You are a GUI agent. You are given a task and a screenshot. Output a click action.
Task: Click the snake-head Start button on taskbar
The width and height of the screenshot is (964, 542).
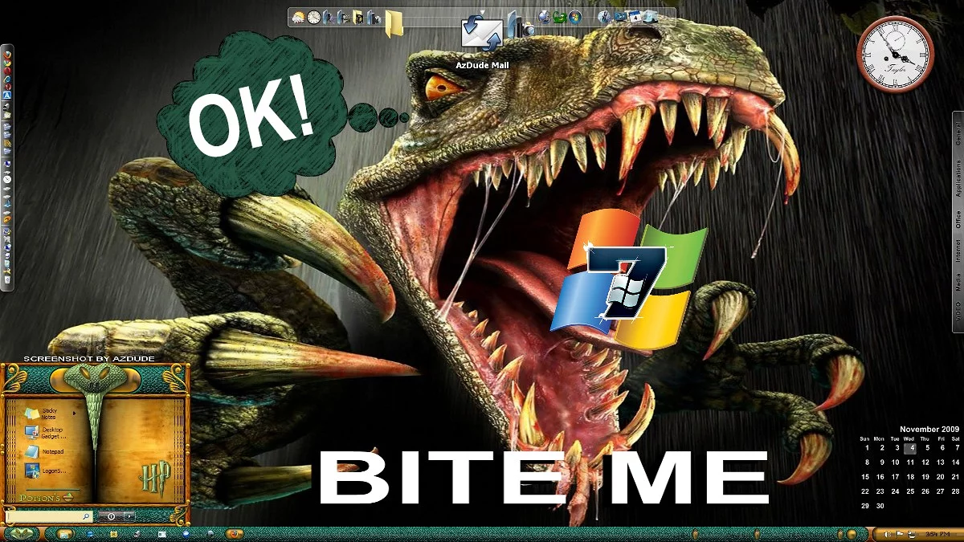point(22,533)
